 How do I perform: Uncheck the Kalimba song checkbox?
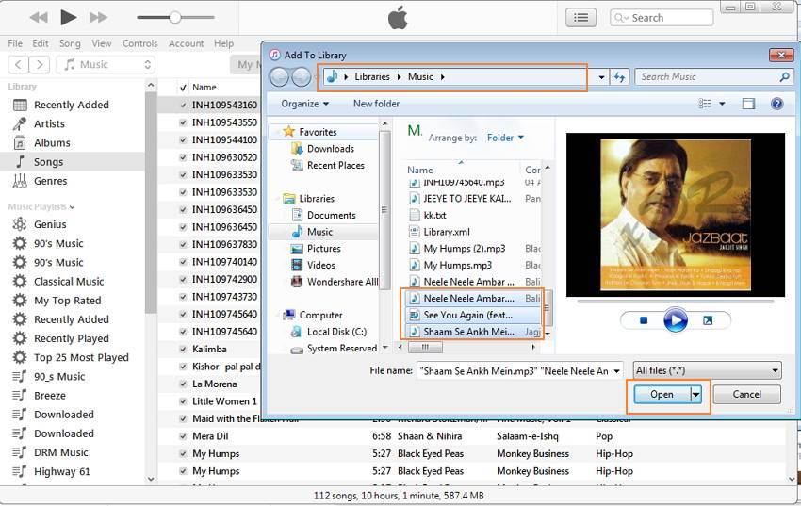(x=184, y=350)
